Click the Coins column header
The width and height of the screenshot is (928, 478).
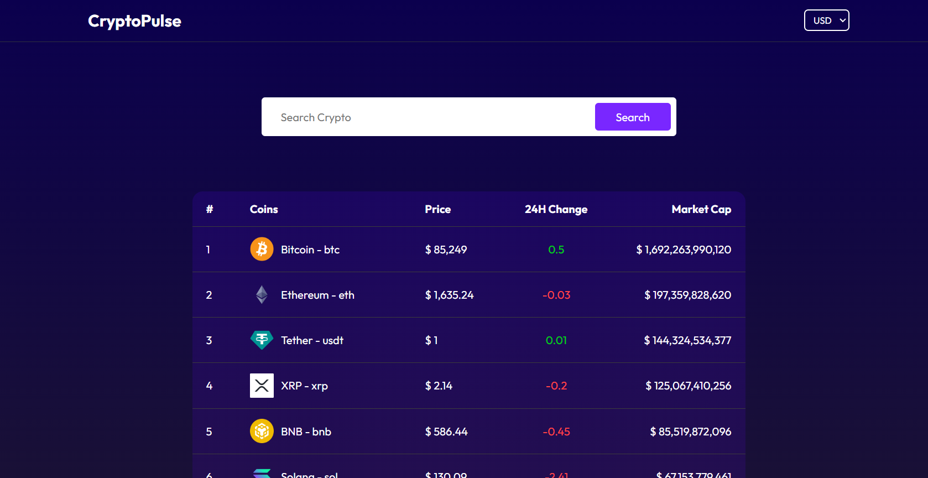[264, 209]
